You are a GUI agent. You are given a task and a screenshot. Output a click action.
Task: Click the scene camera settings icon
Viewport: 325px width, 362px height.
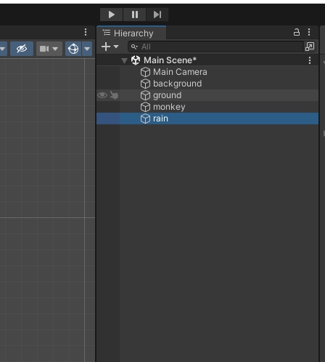(x=44, y=49)
